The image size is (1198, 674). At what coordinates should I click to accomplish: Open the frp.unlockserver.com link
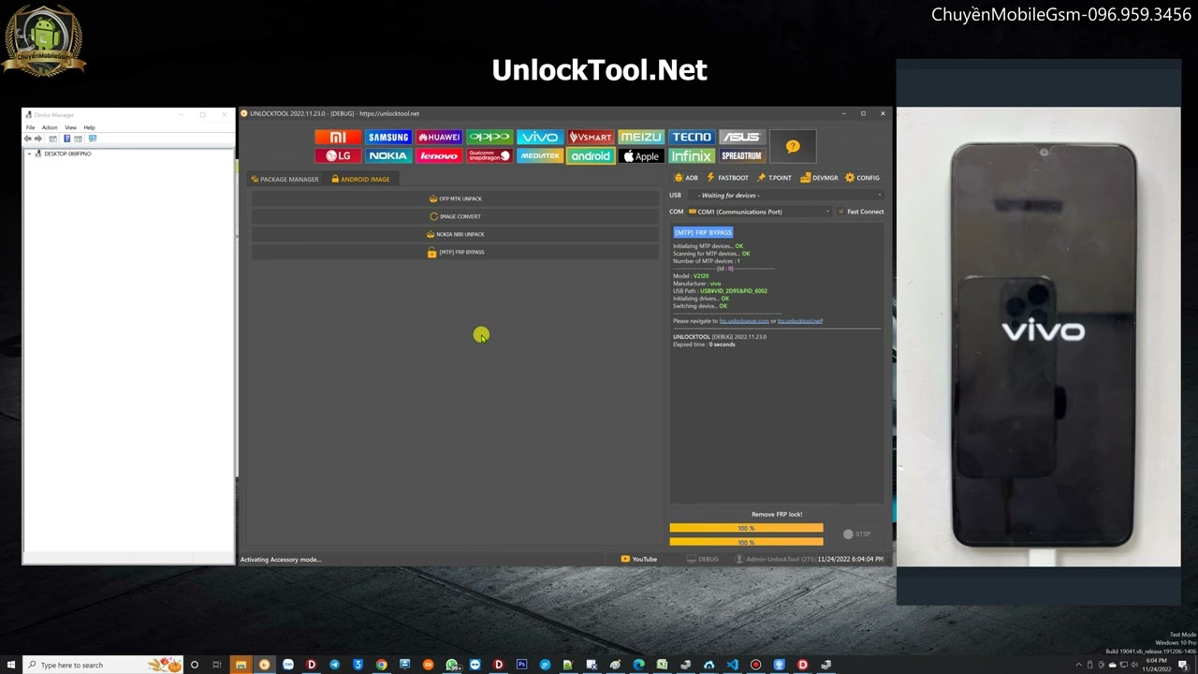744,321
